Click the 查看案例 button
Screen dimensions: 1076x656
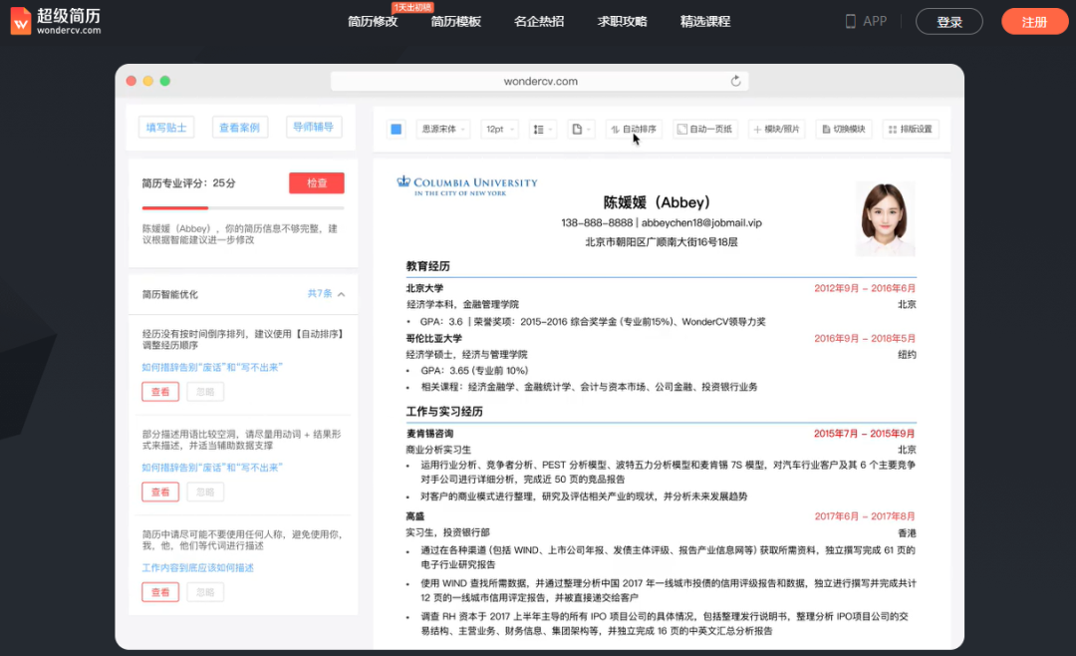(x=239, y=127)
